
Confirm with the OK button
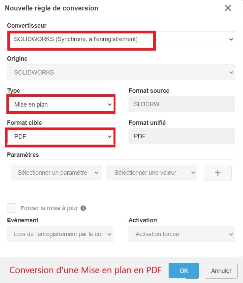(184, 271)
